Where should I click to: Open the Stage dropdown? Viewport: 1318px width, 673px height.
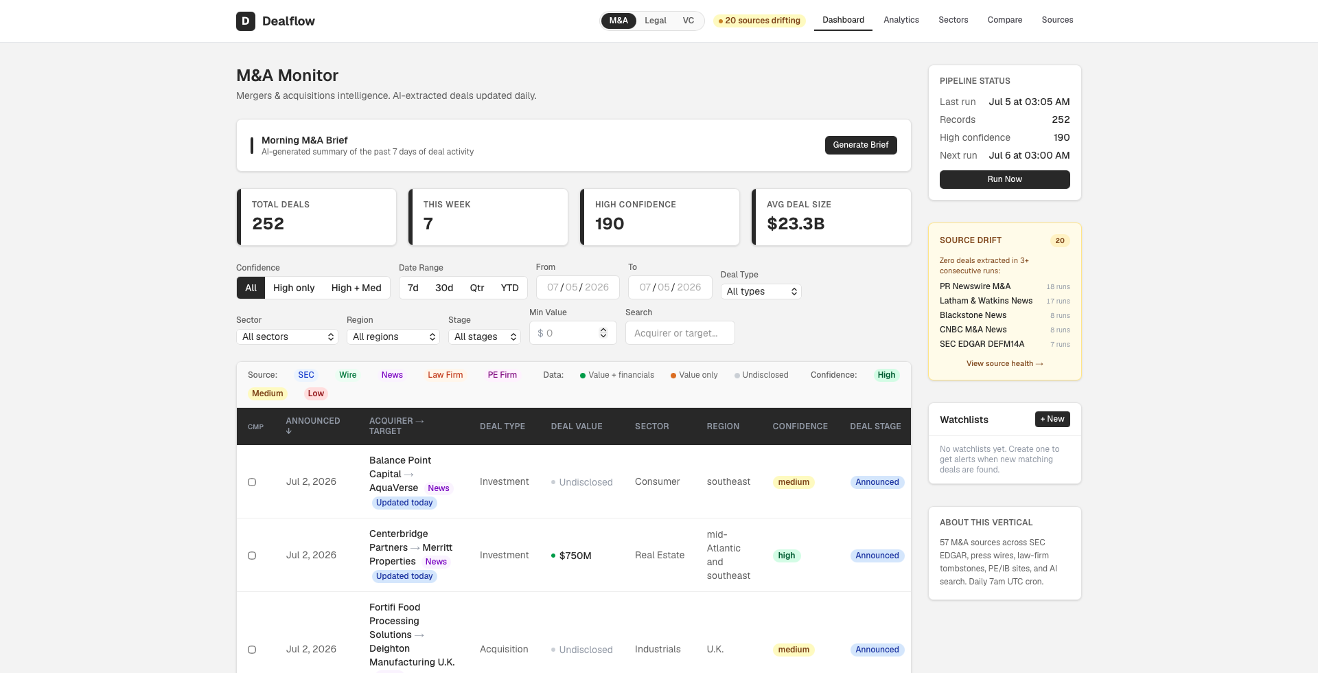click(x=485, y=336)
